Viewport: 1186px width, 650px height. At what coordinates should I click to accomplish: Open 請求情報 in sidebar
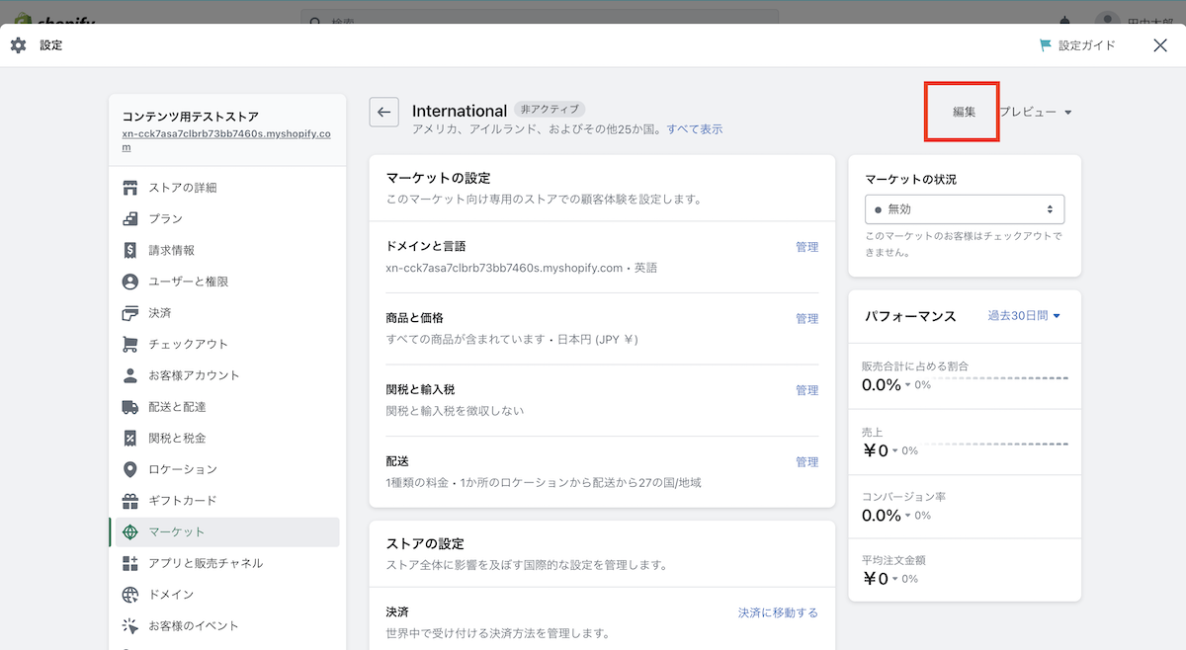click(227, 251)
